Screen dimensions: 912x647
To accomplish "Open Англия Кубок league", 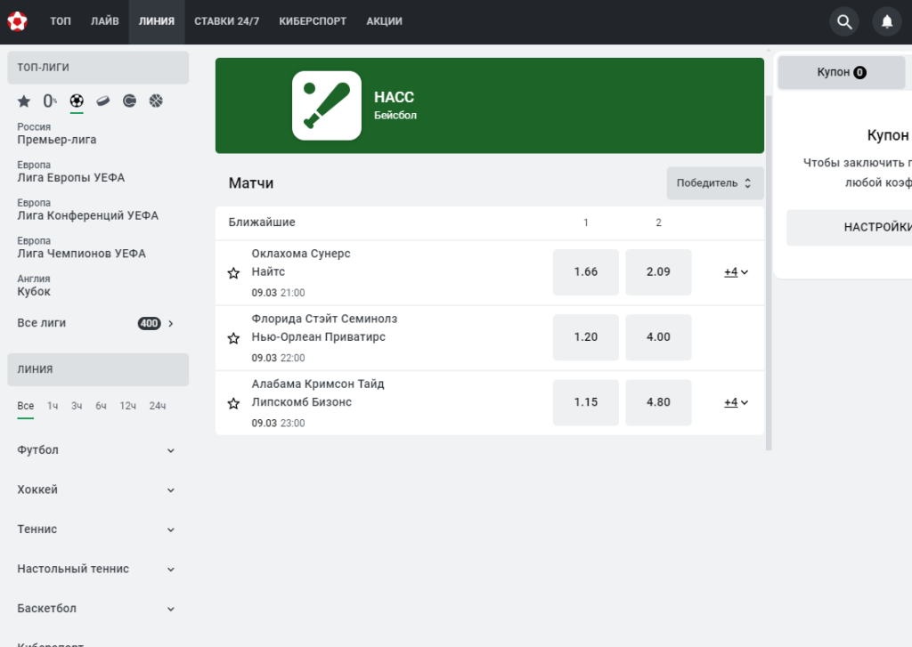I will (x=34, y=285).
